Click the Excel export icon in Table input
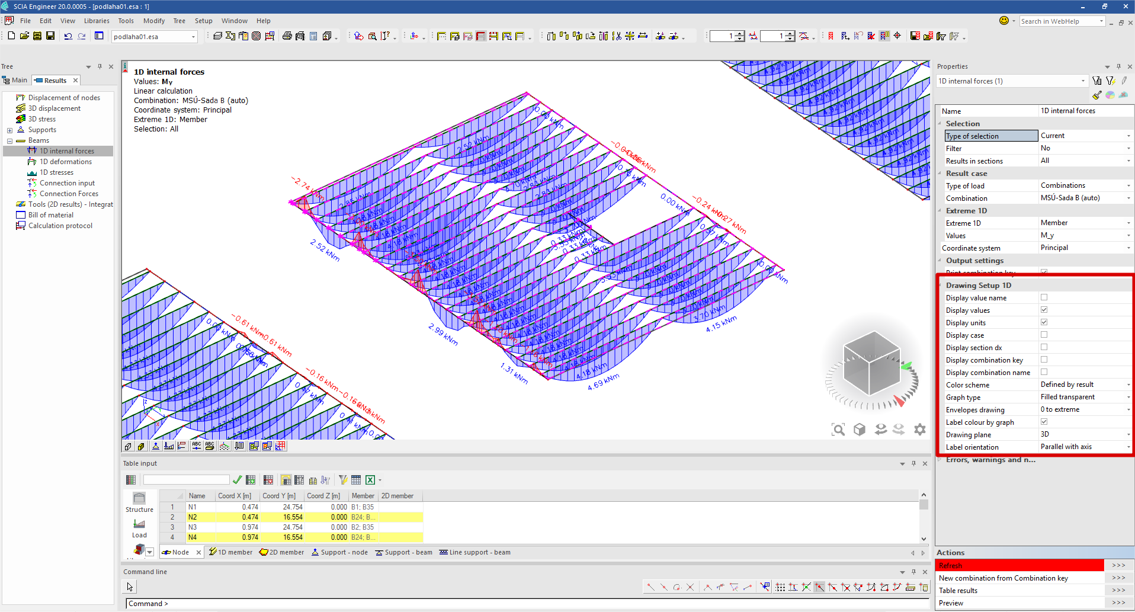Viewport: 1135px width, 612px height. (370, 480)
